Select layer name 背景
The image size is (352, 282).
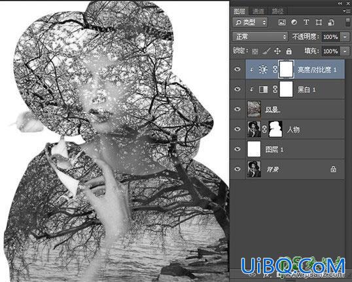pyautogui.click(x=273, y=169)
